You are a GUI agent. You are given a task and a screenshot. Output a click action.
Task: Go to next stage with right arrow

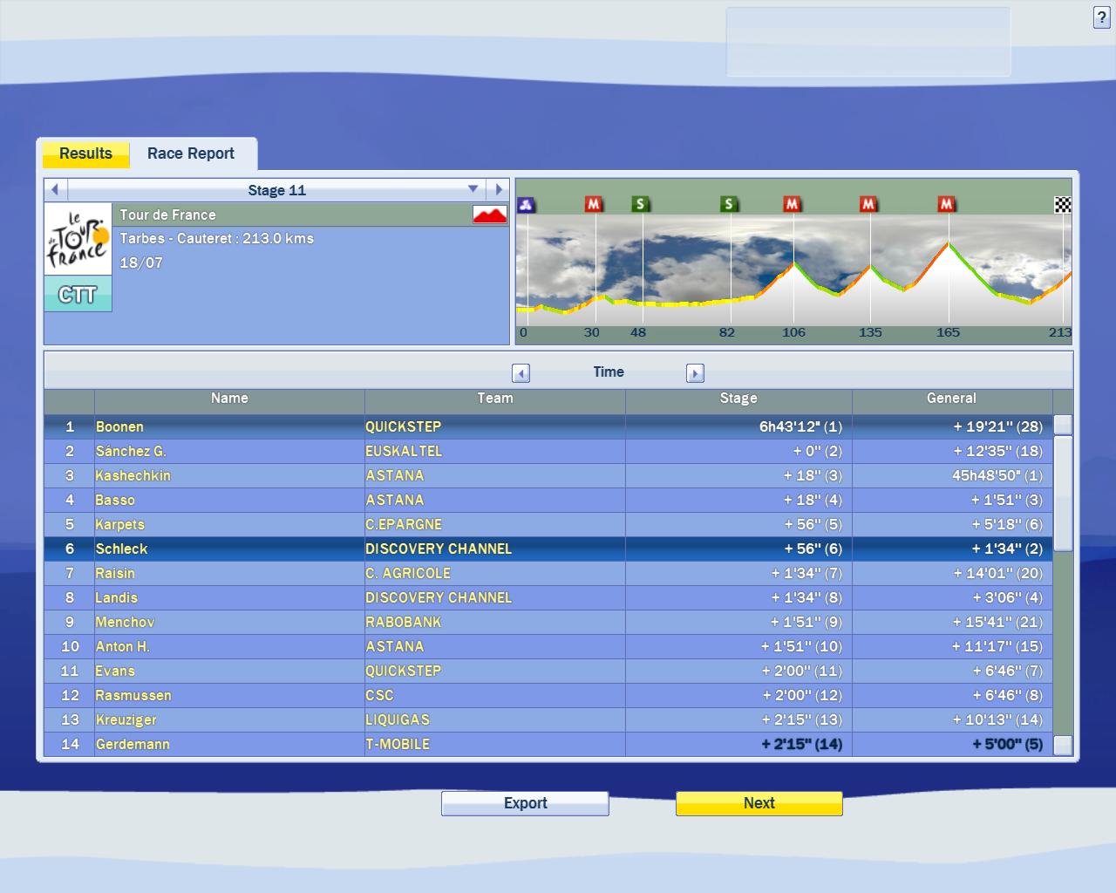[x=499, y=189]
